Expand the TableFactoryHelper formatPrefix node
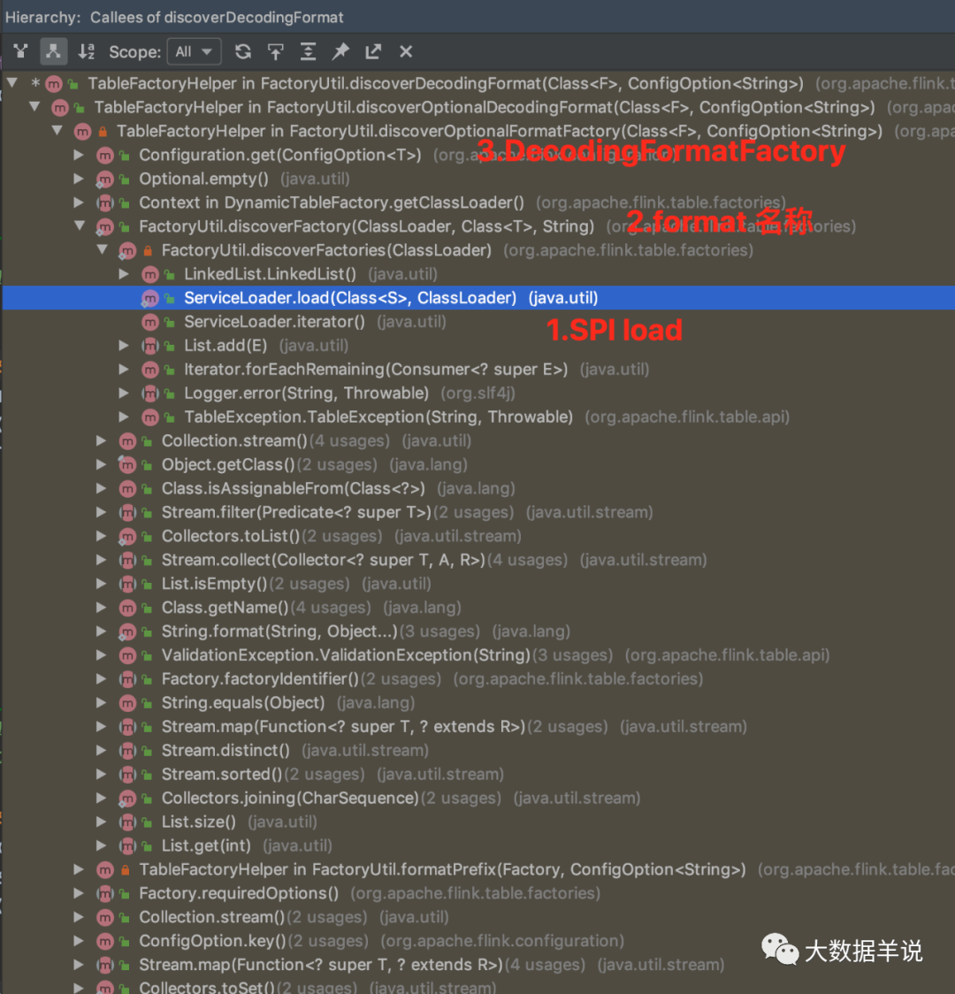The height and width of the screenshot is (994, 955). (x=79, y=869)
